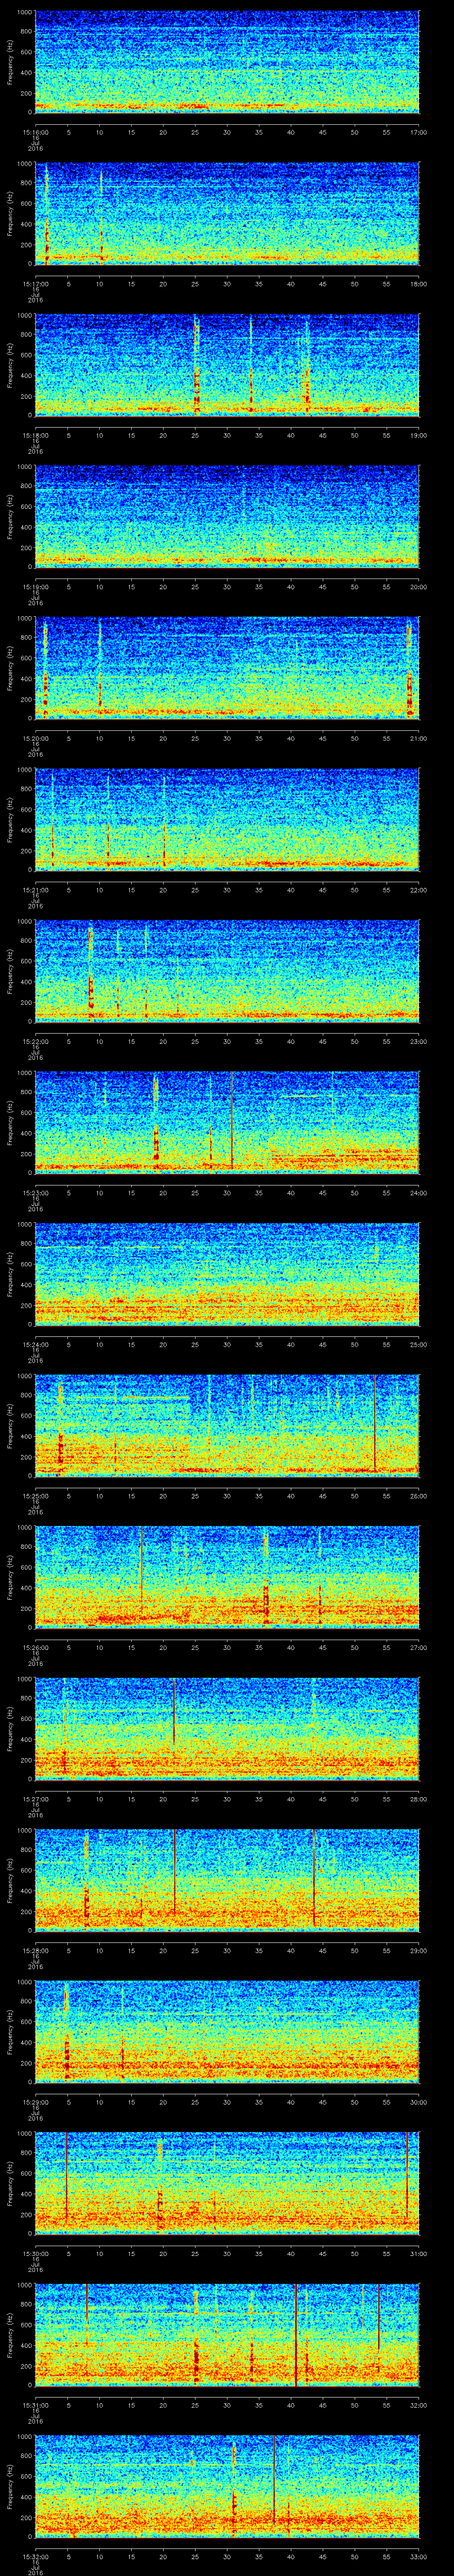Click the 15:23:00 time axis label
Screen dimensions: 454x2576
35,1192
